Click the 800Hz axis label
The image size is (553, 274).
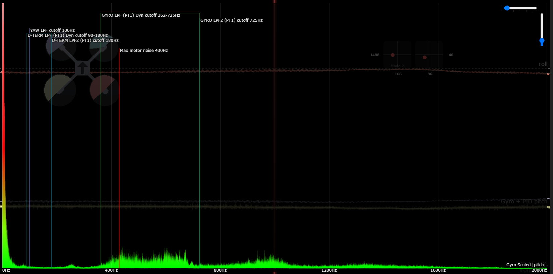tap(220, 270)
